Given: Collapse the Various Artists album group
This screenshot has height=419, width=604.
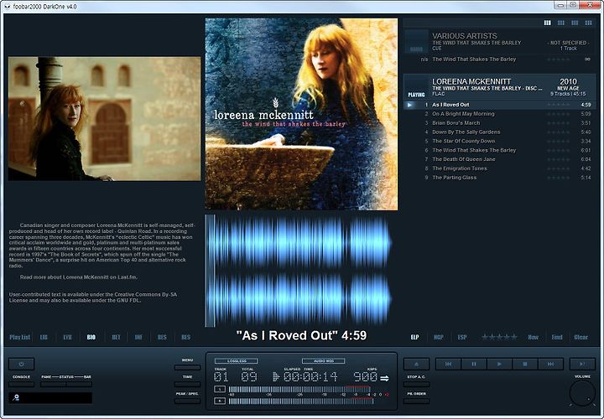Looking at the screenshot, I should pyautogui.click(x=499, y=41).
